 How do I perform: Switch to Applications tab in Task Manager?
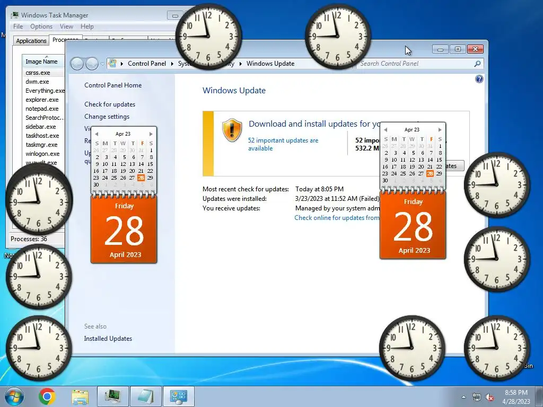coord(31,41)
